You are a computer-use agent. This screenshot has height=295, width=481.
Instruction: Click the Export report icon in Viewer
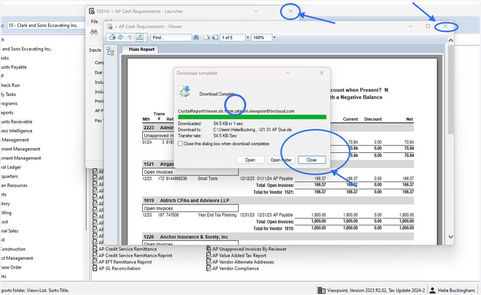139,37
